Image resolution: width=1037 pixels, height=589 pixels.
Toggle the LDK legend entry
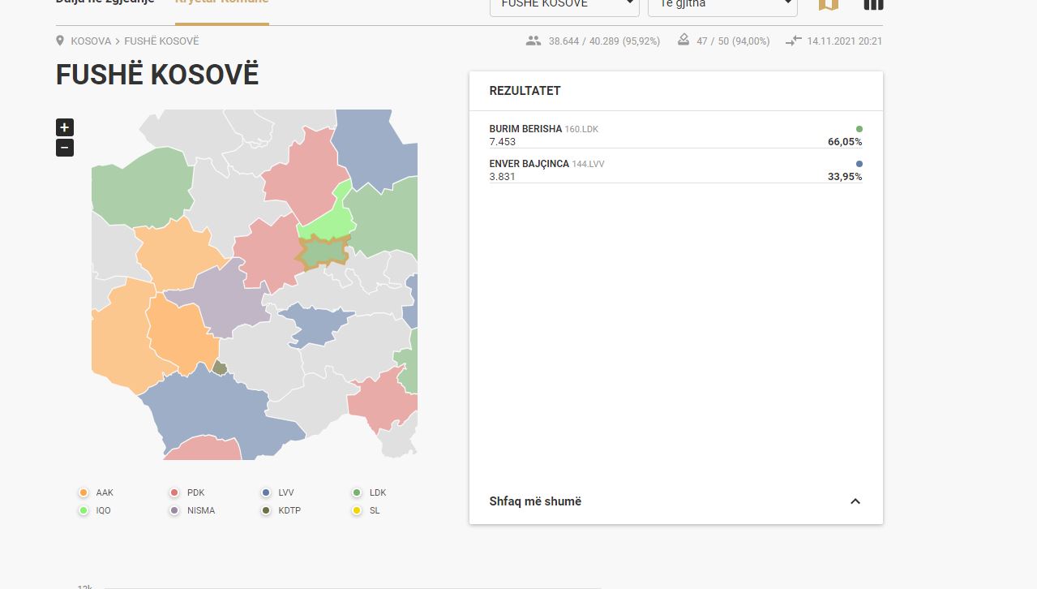(x=368, y=492)
